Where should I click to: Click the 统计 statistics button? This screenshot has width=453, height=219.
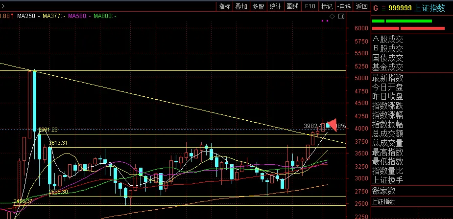pyautogui.click(x=275, y=6)
